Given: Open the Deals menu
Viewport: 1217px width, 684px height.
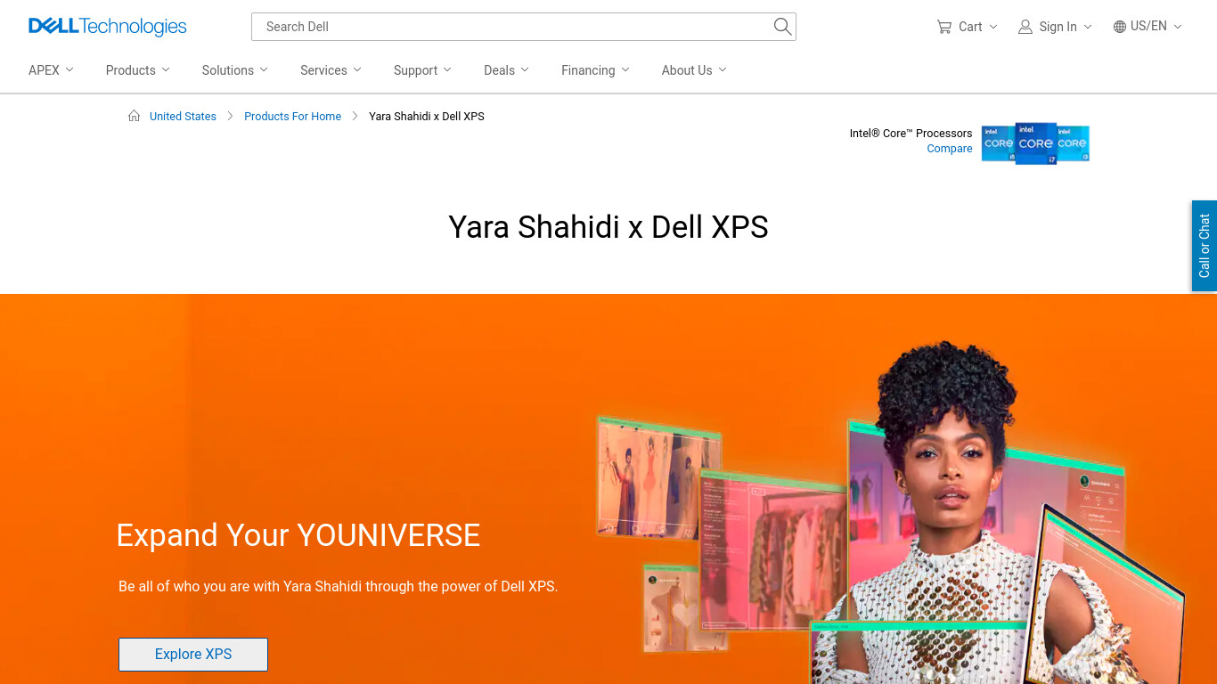Looking at the screenshot, I should (x=506, y=70).
